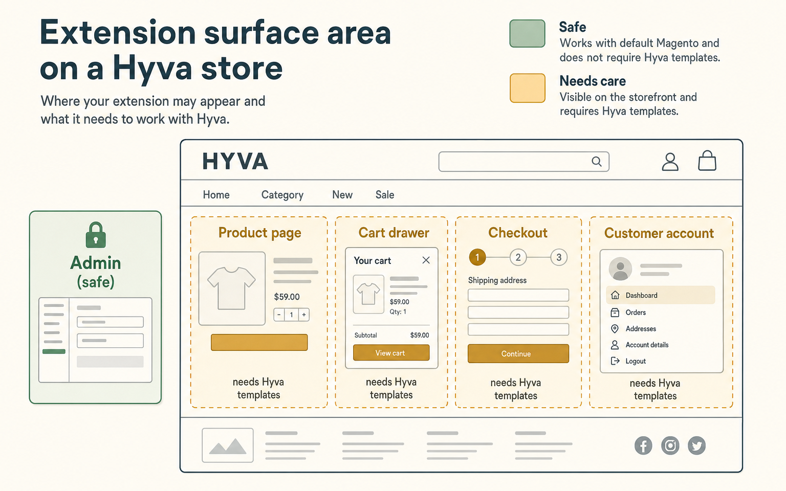
Task: Click the "Shipping address" label
Action: [x=497, y=280]
